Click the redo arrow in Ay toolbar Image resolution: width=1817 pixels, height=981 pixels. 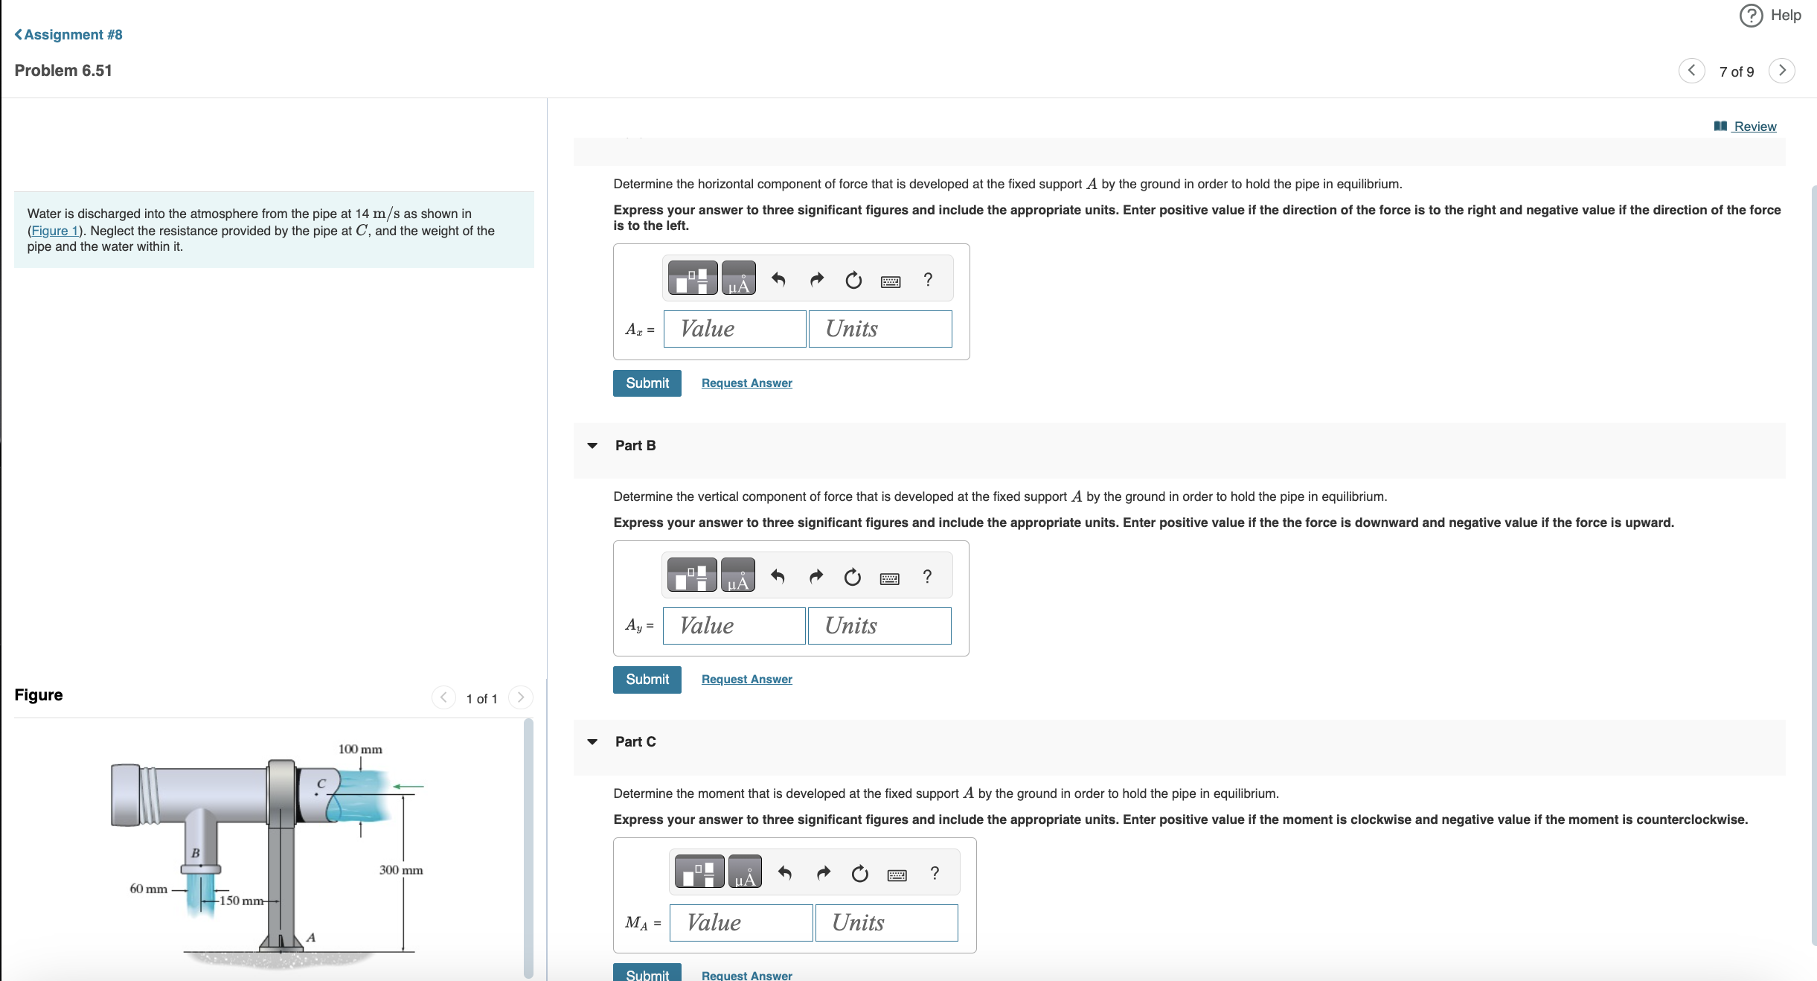[x=815, y=577]
